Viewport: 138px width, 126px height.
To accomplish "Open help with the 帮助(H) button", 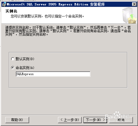I will pos(17,120).
